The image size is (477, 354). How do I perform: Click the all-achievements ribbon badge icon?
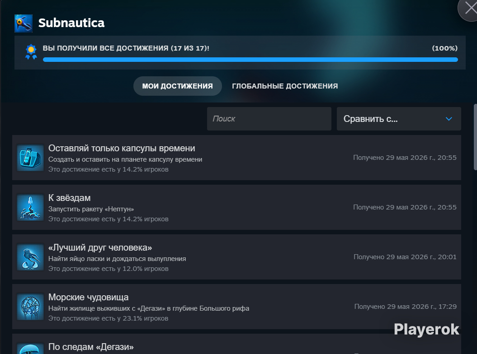click(31, 52)
